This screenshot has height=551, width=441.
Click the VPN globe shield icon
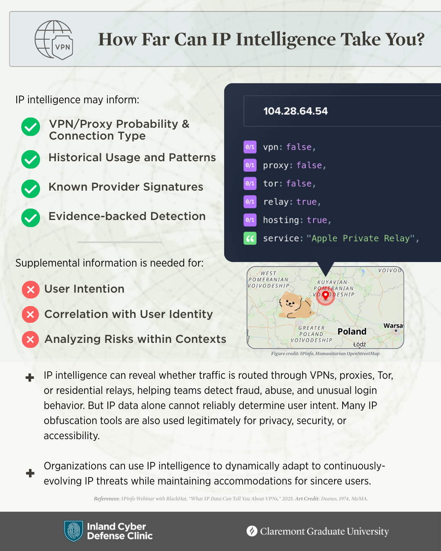coord(54,40)
